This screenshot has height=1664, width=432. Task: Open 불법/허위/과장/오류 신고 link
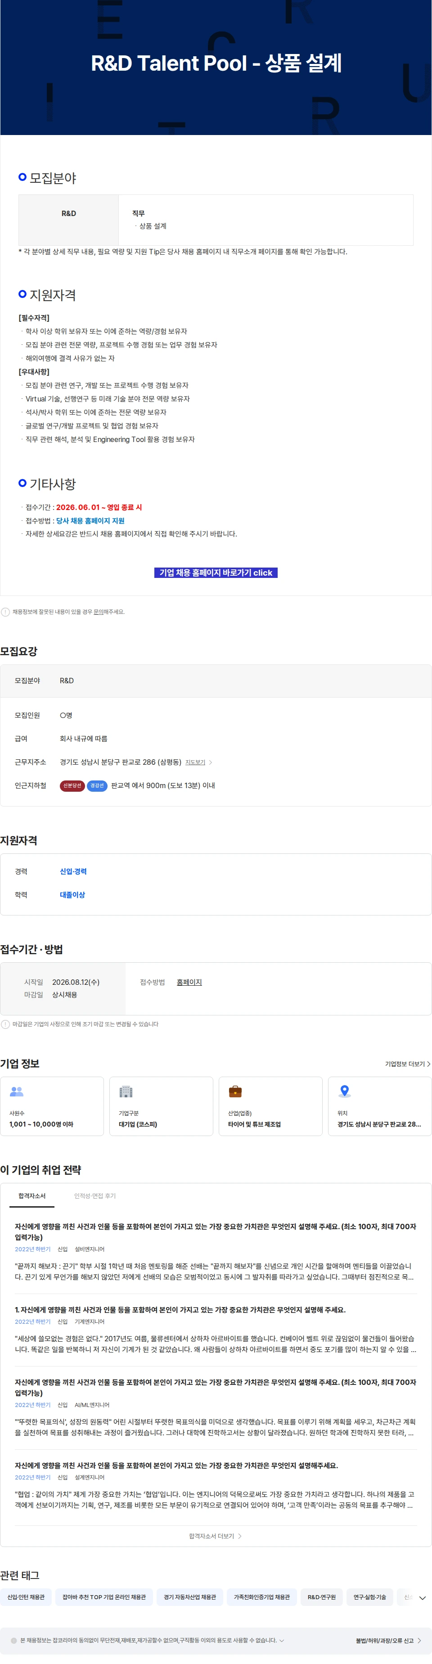[x=388, y=1640]
